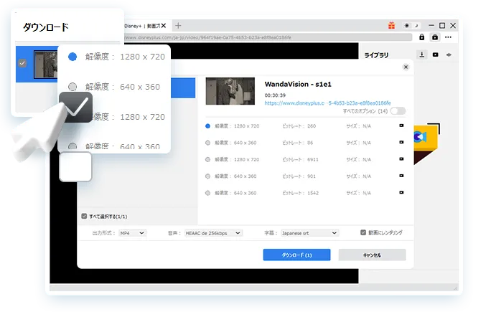Screen dimensions: 491x322
Task: Minimize the downloader window
Action: [431, 26]
